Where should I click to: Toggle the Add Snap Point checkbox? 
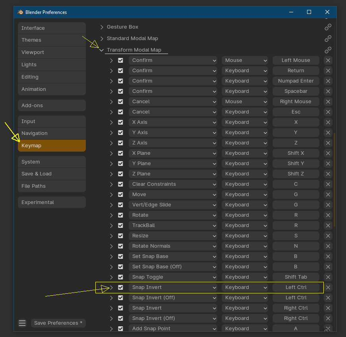coord(120,329)
